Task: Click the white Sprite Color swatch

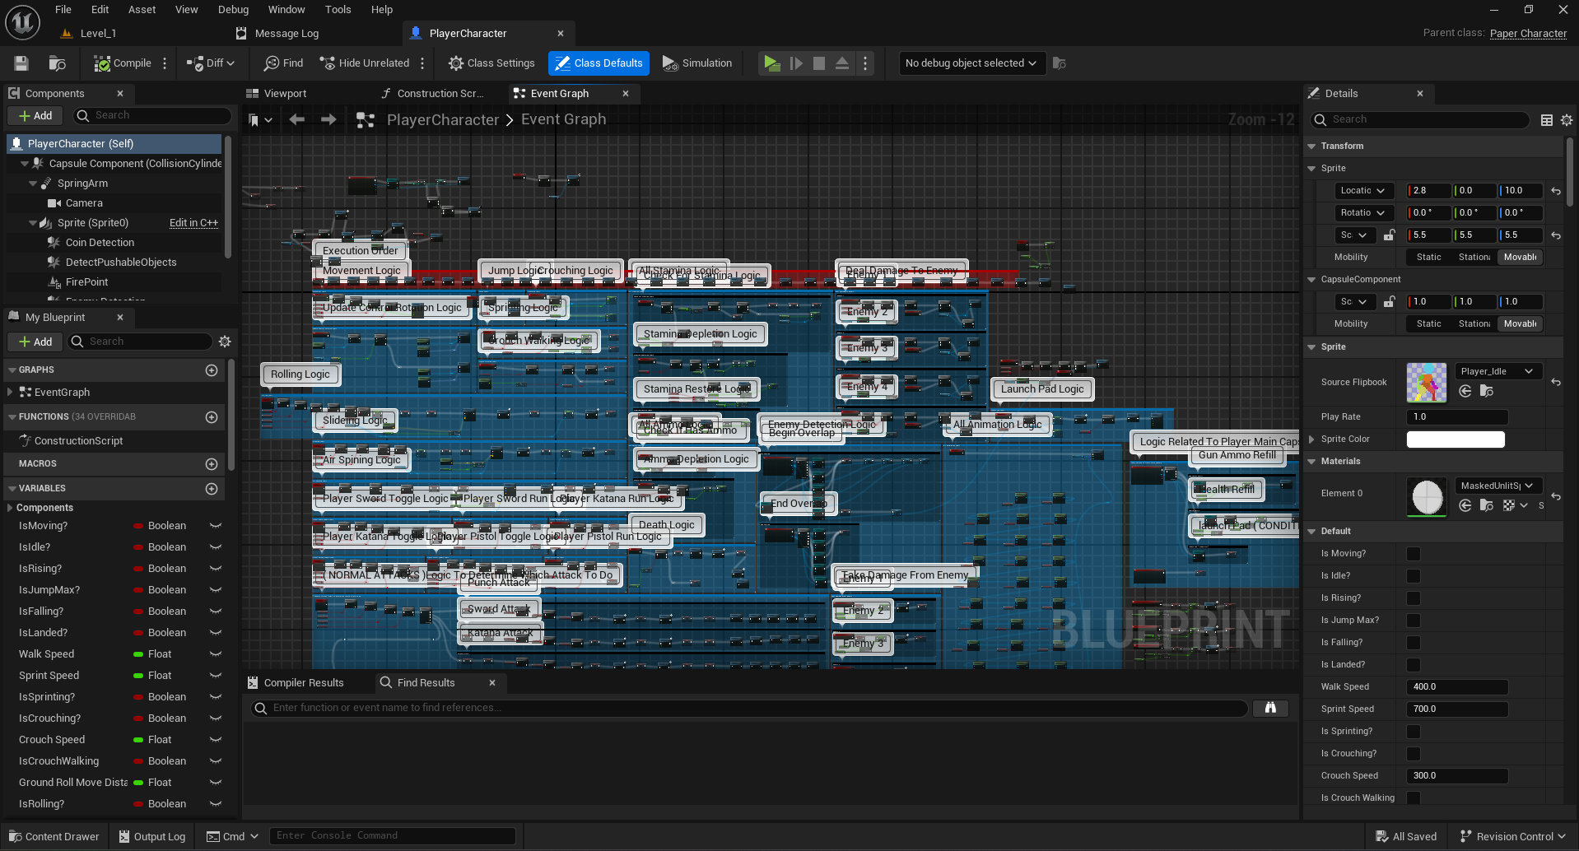Action: click(1455, 439)
